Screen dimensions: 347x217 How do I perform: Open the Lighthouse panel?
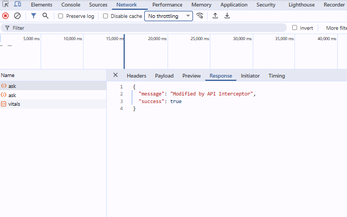pyautogui.click(x=301, y=5)
